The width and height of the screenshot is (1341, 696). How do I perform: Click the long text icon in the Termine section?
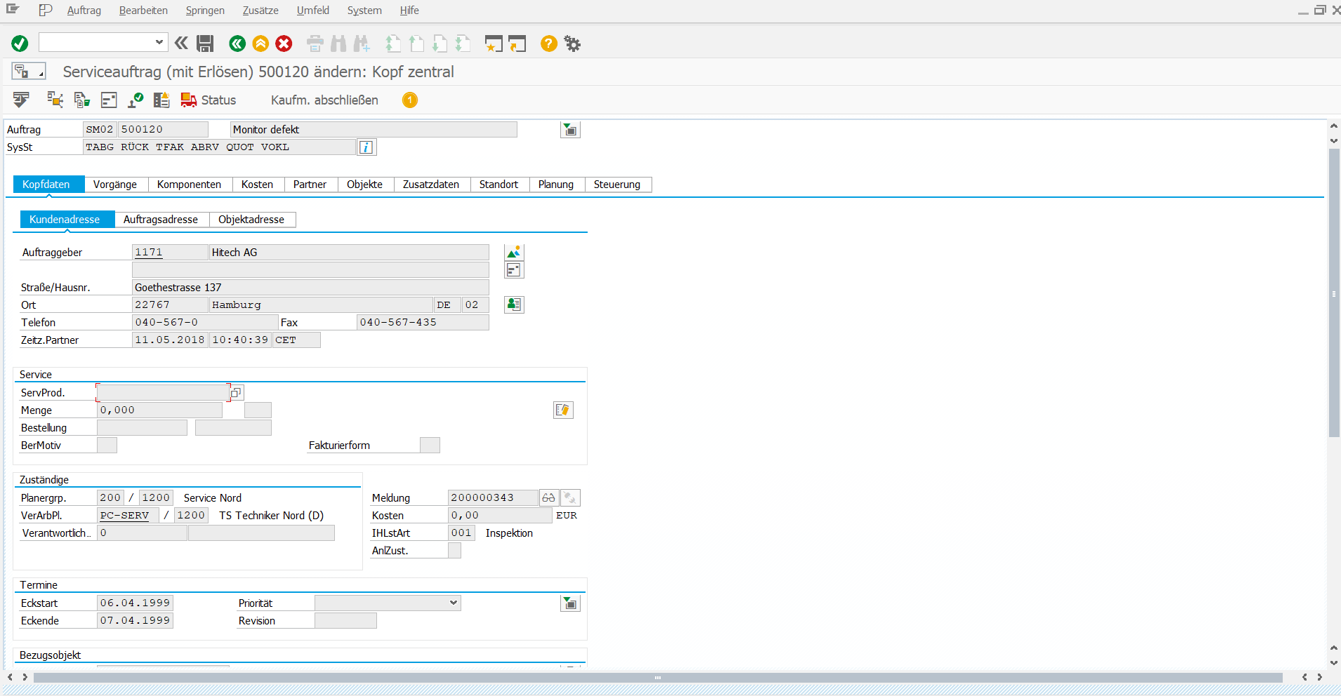[570, 603]
